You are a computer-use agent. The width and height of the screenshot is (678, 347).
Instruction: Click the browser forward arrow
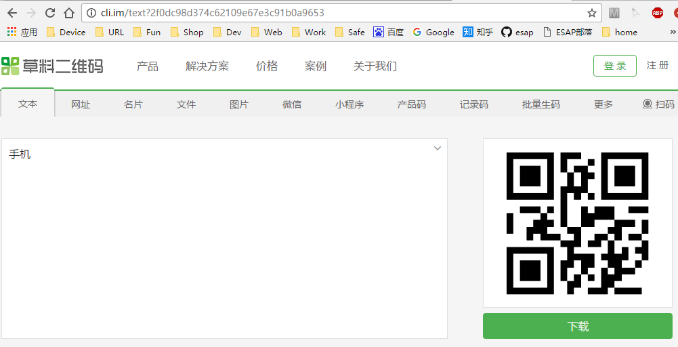click(x=31, y=13)
